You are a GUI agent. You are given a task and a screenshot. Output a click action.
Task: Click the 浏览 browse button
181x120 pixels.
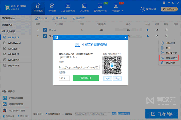[114, 114]
